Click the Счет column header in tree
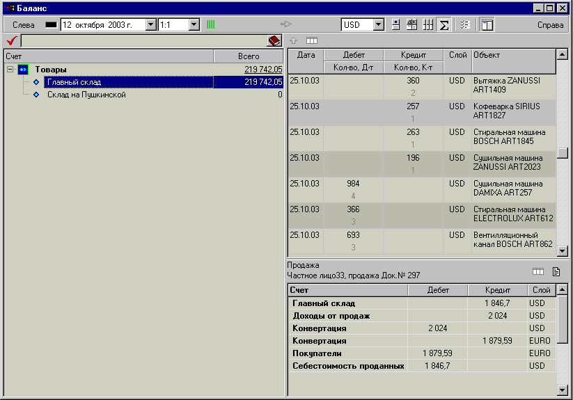This screenshot has height=400, width=573. tap(109, 56)
